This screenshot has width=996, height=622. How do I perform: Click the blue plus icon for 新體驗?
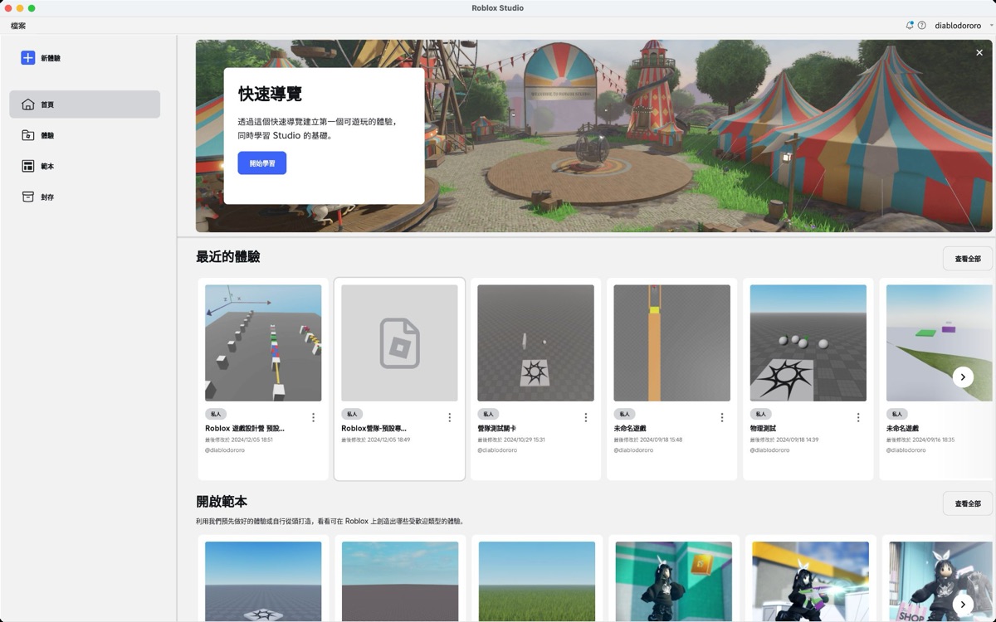coord(28,58)
